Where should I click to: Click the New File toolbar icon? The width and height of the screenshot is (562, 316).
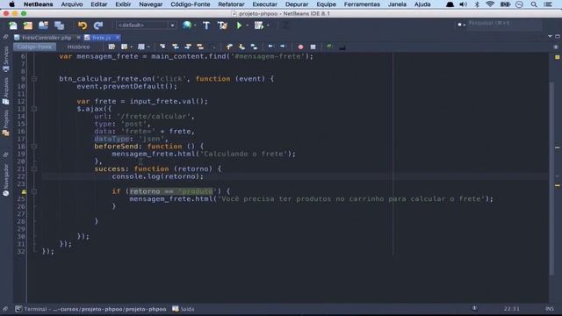[x=13, y=25]
